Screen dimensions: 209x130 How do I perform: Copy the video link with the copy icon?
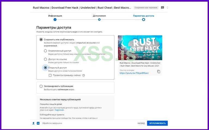(158, 71)
